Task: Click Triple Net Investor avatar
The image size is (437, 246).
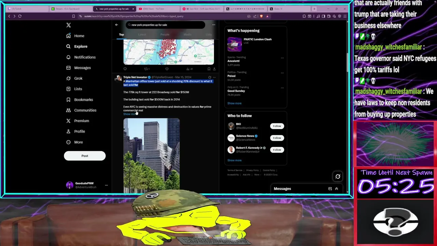Action: click(x=118, y=79)
